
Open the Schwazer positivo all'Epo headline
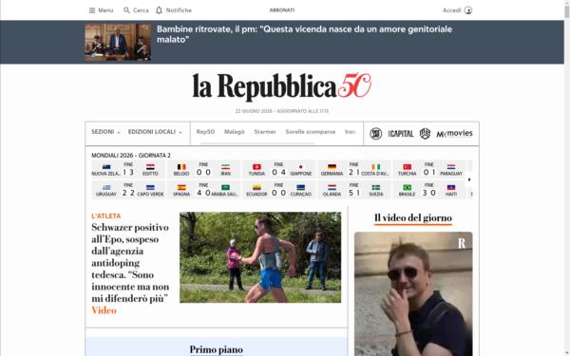130,263
